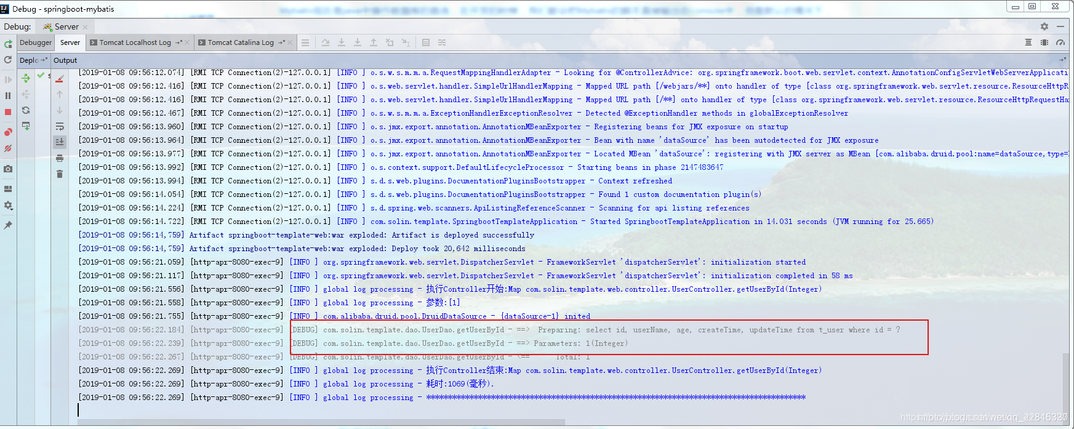The height and width of the screenshot is (429, 1074).
Task: Go down the stack trace arrow
Action: [60, 110]
